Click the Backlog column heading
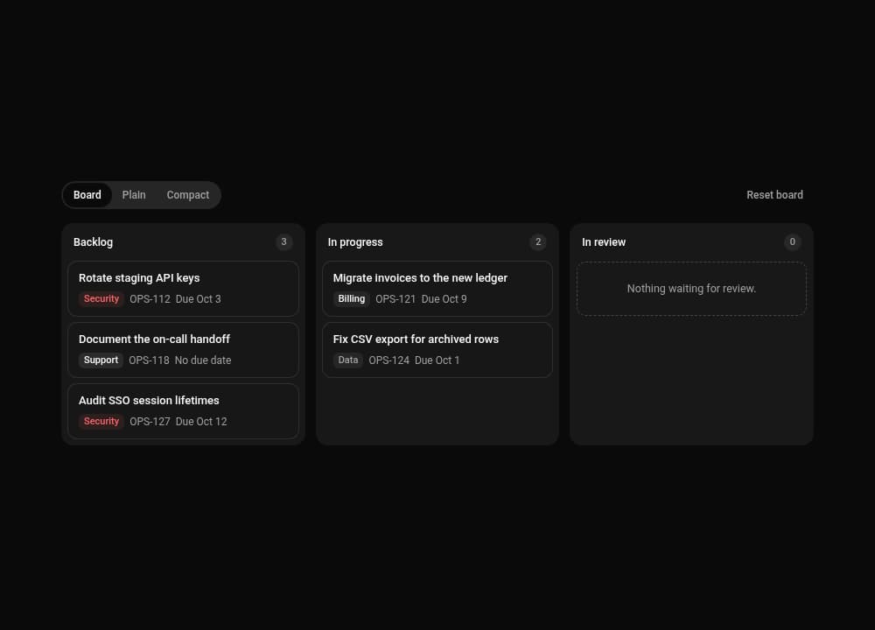This screenshot has height=630, width=875. click(94, 242)
